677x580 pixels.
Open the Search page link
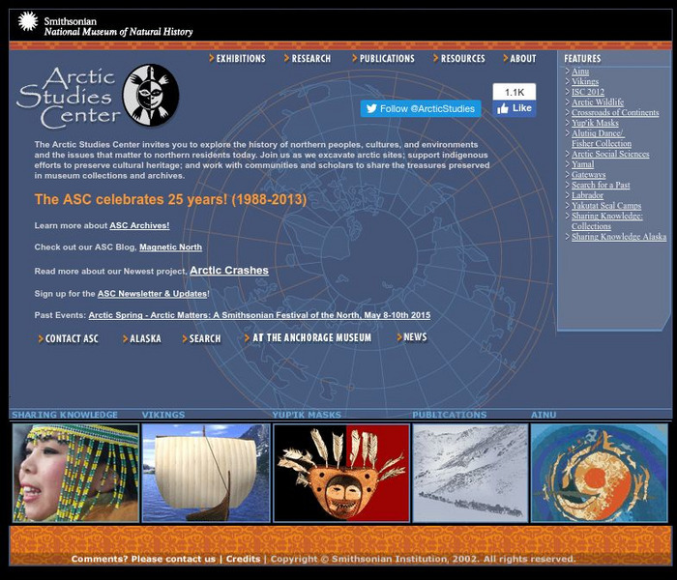201,338
